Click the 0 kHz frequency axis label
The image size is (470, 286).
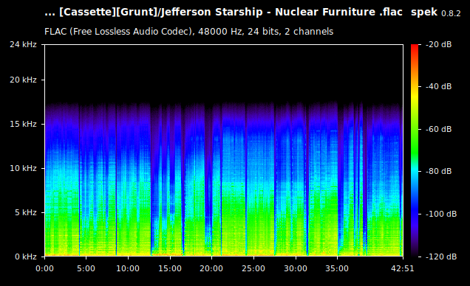(x=25, y=257)
